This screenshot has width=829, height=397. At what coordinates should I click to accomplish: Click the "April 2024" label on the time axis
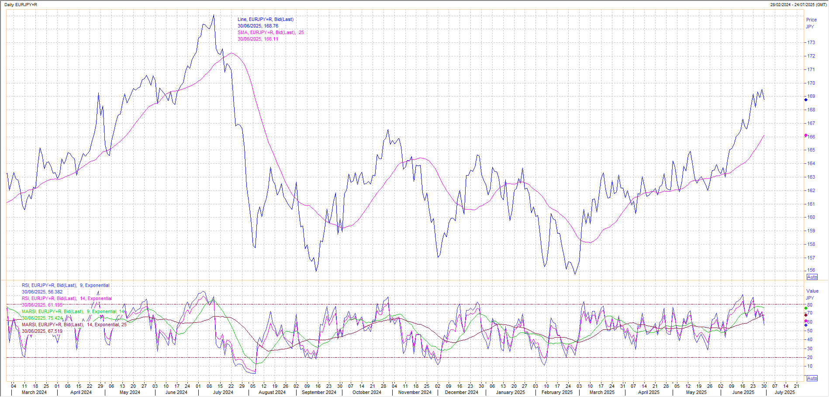click(81, 392)
